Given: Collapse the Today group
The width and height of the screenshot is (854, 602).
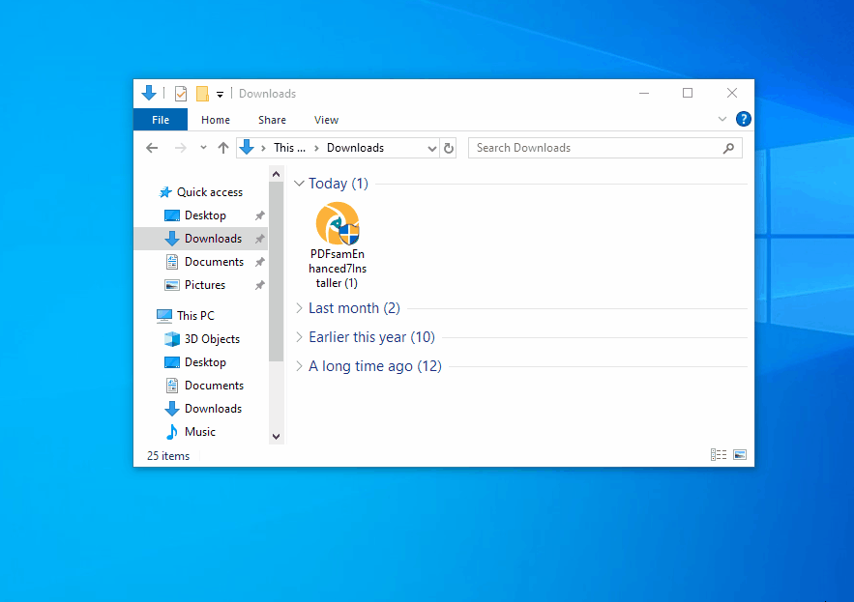Looking at the screenshot, I should pyautogui.click(x=299, y=183).
